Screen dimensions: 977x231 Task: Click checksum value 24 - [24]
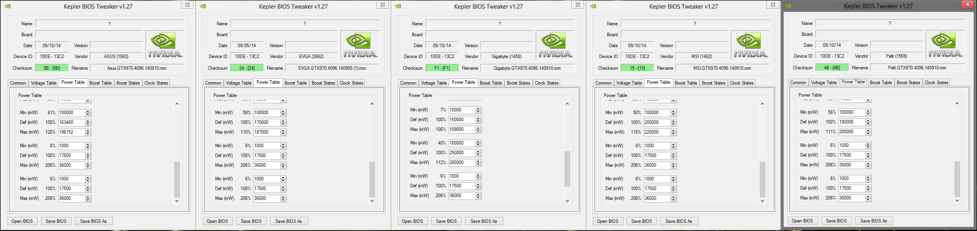[247, 68]
